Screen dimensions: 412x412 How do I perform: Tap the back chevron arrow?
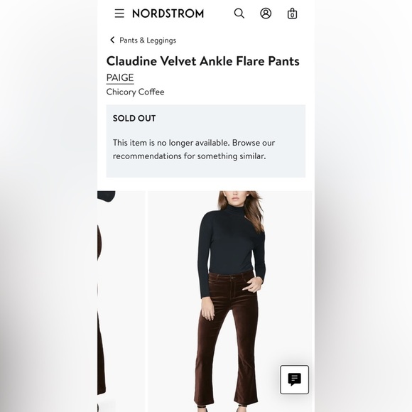pyautogui.click(x=112, y=40)
